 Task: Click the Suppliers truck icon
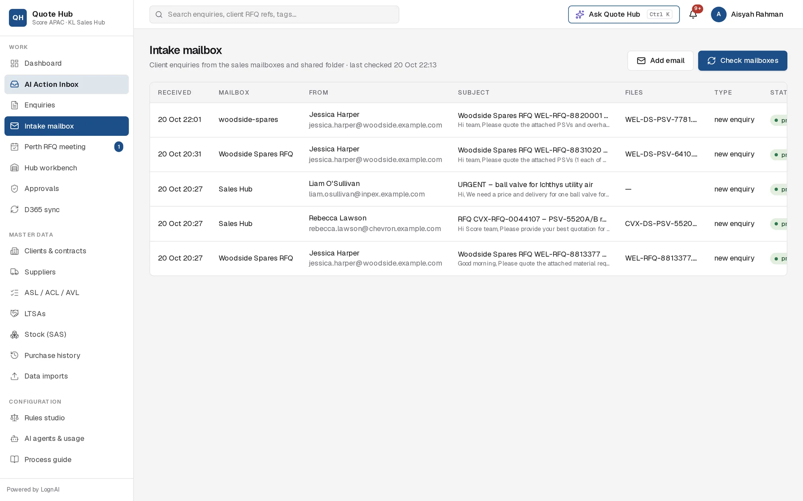[14, 272]
